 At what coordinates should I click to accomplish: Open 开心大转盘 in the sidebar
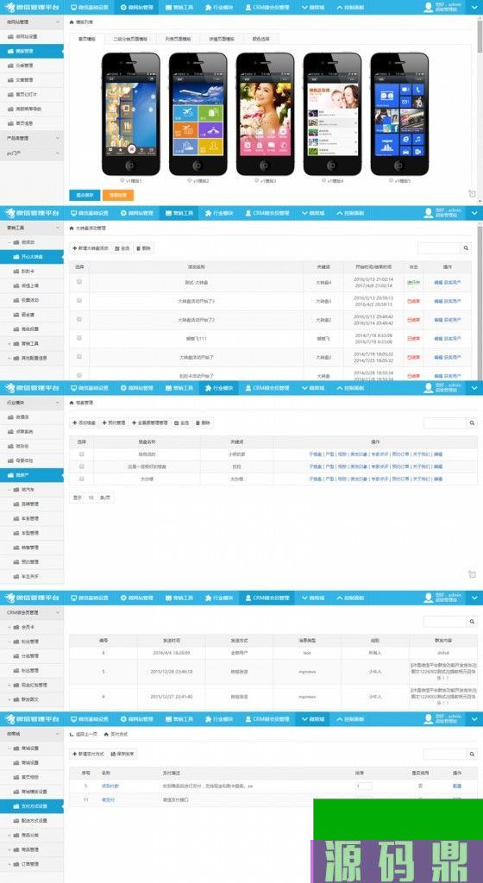[32, 257]
